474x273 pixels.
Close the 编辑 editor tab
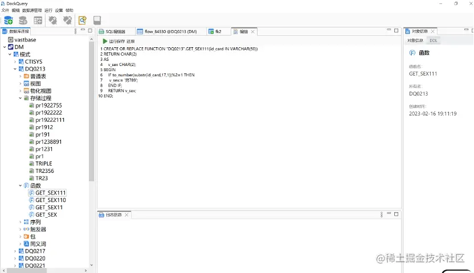tap(253, 31)
